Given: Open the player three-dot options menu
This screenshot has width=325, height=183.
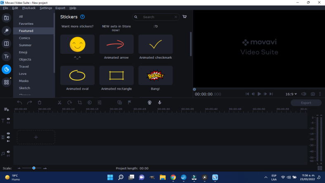Looking at the screenshot, I should (320, 94).
